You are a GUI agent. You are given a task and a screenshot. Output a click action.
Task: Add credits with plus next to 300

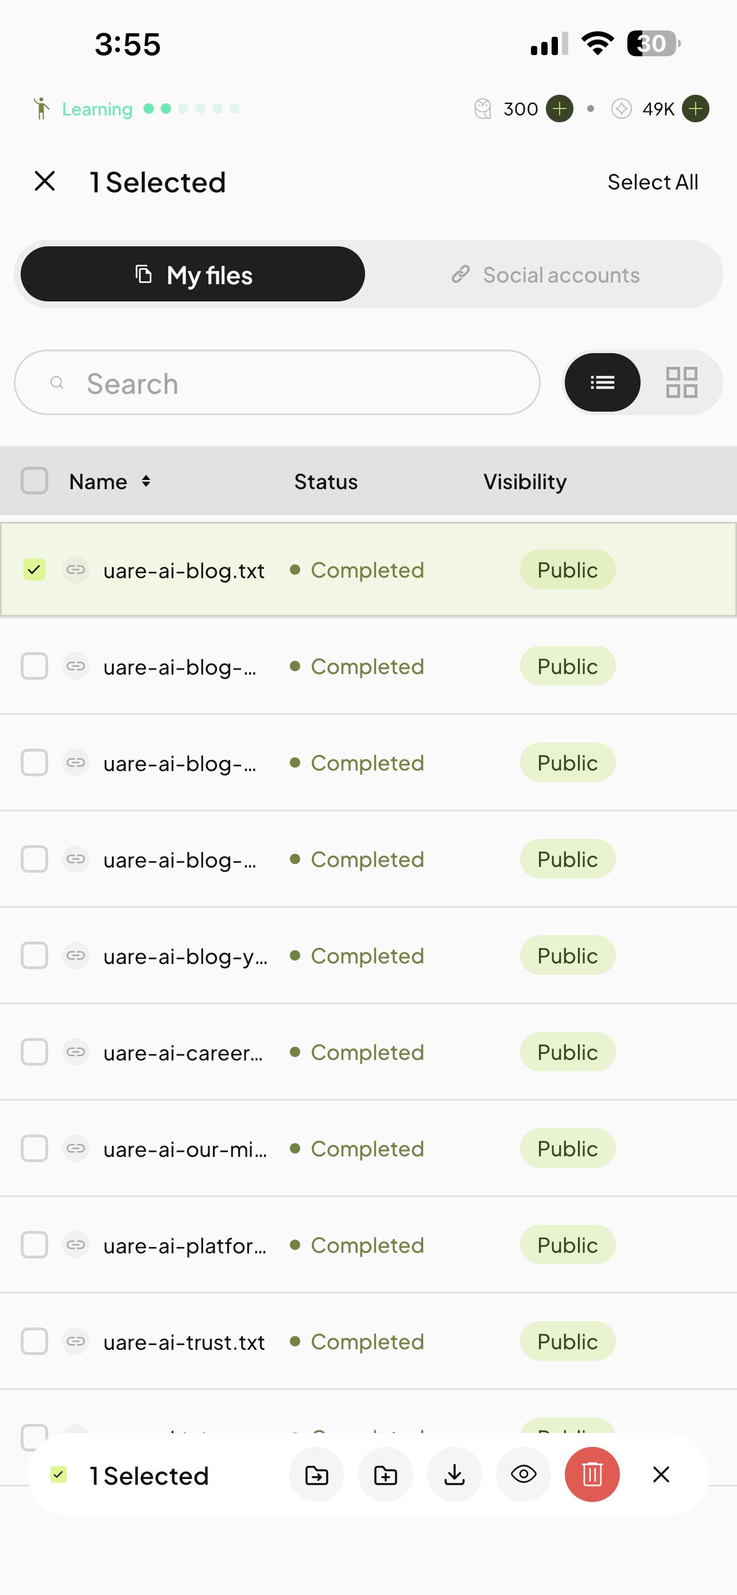coord(560,109)
